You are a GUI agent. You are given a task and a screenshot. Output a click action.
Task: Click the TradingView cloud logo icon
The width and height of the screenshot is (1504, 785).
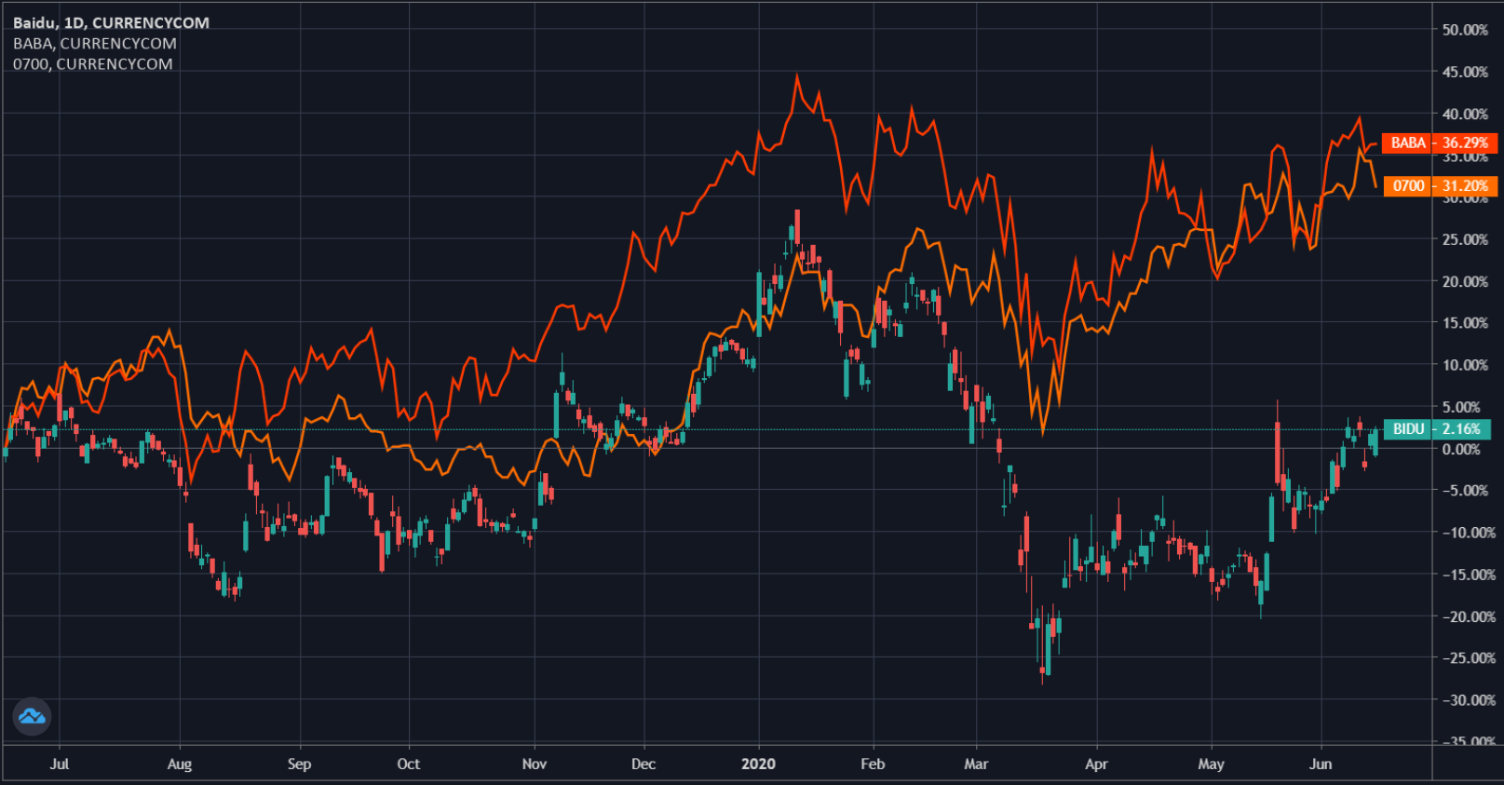[x=32, y=716]
